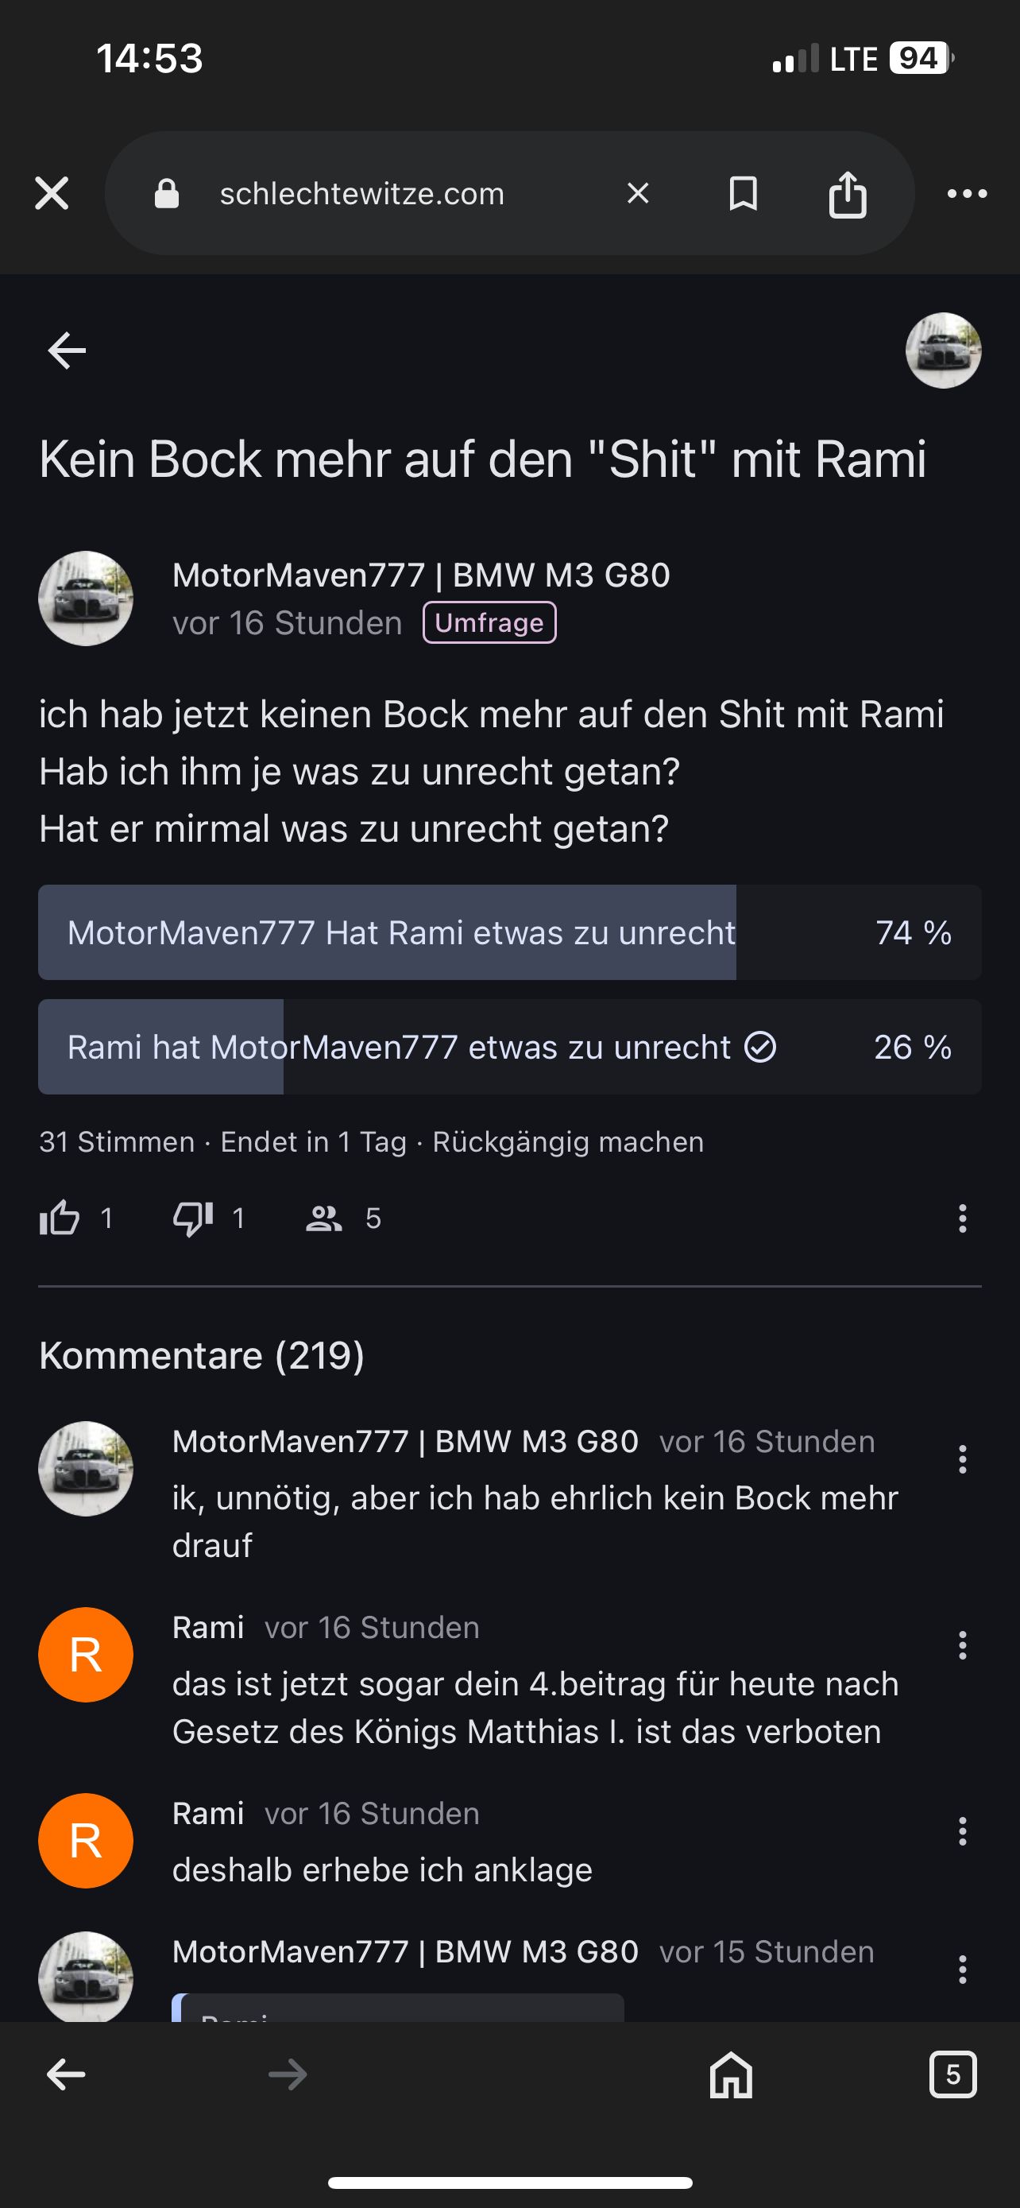The height and width of the screenshot is (2208, 1020).
Task: Open the post's three-dot options menu
Action: coord(962,1218)
